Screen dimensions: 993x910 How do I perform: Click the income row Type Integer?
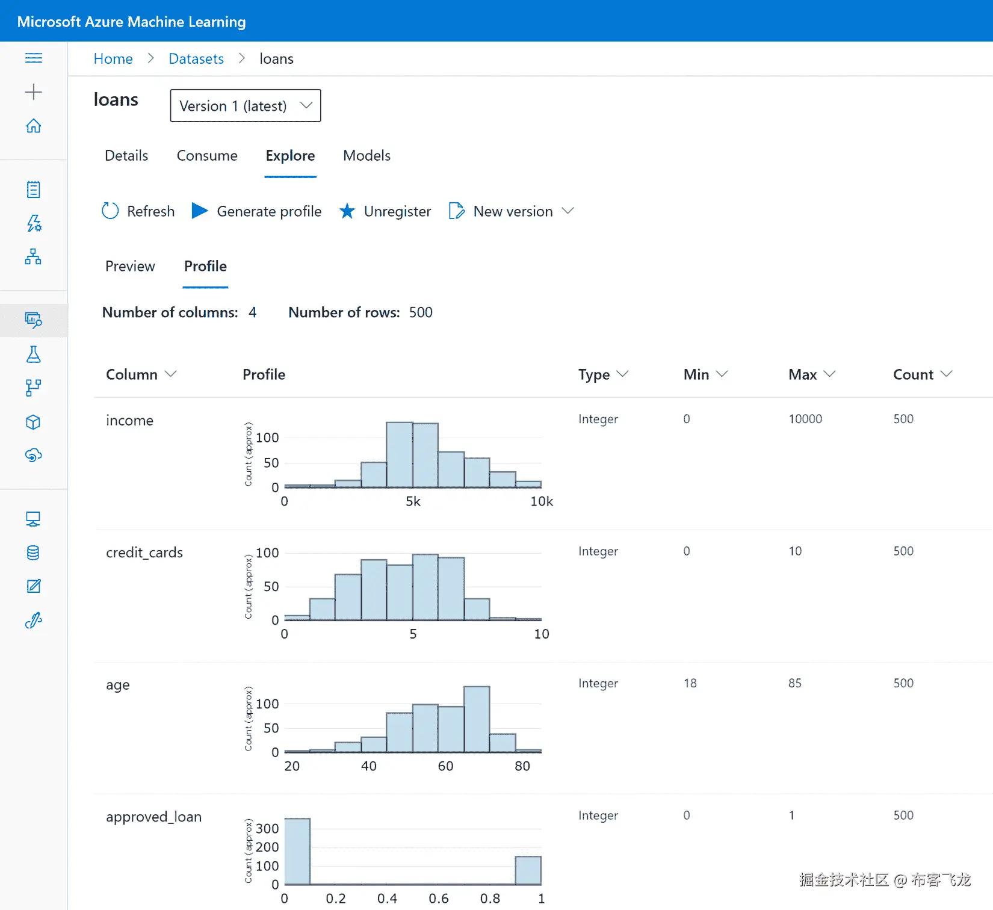[598, 419]
